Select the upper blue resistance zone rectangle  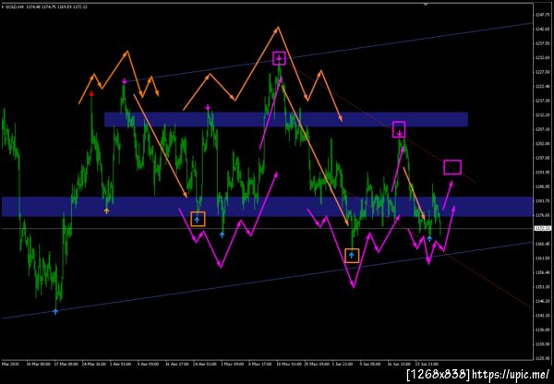point(286,119)
